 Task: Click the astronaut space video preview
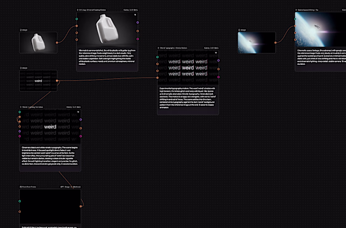[x=320, y=29]
